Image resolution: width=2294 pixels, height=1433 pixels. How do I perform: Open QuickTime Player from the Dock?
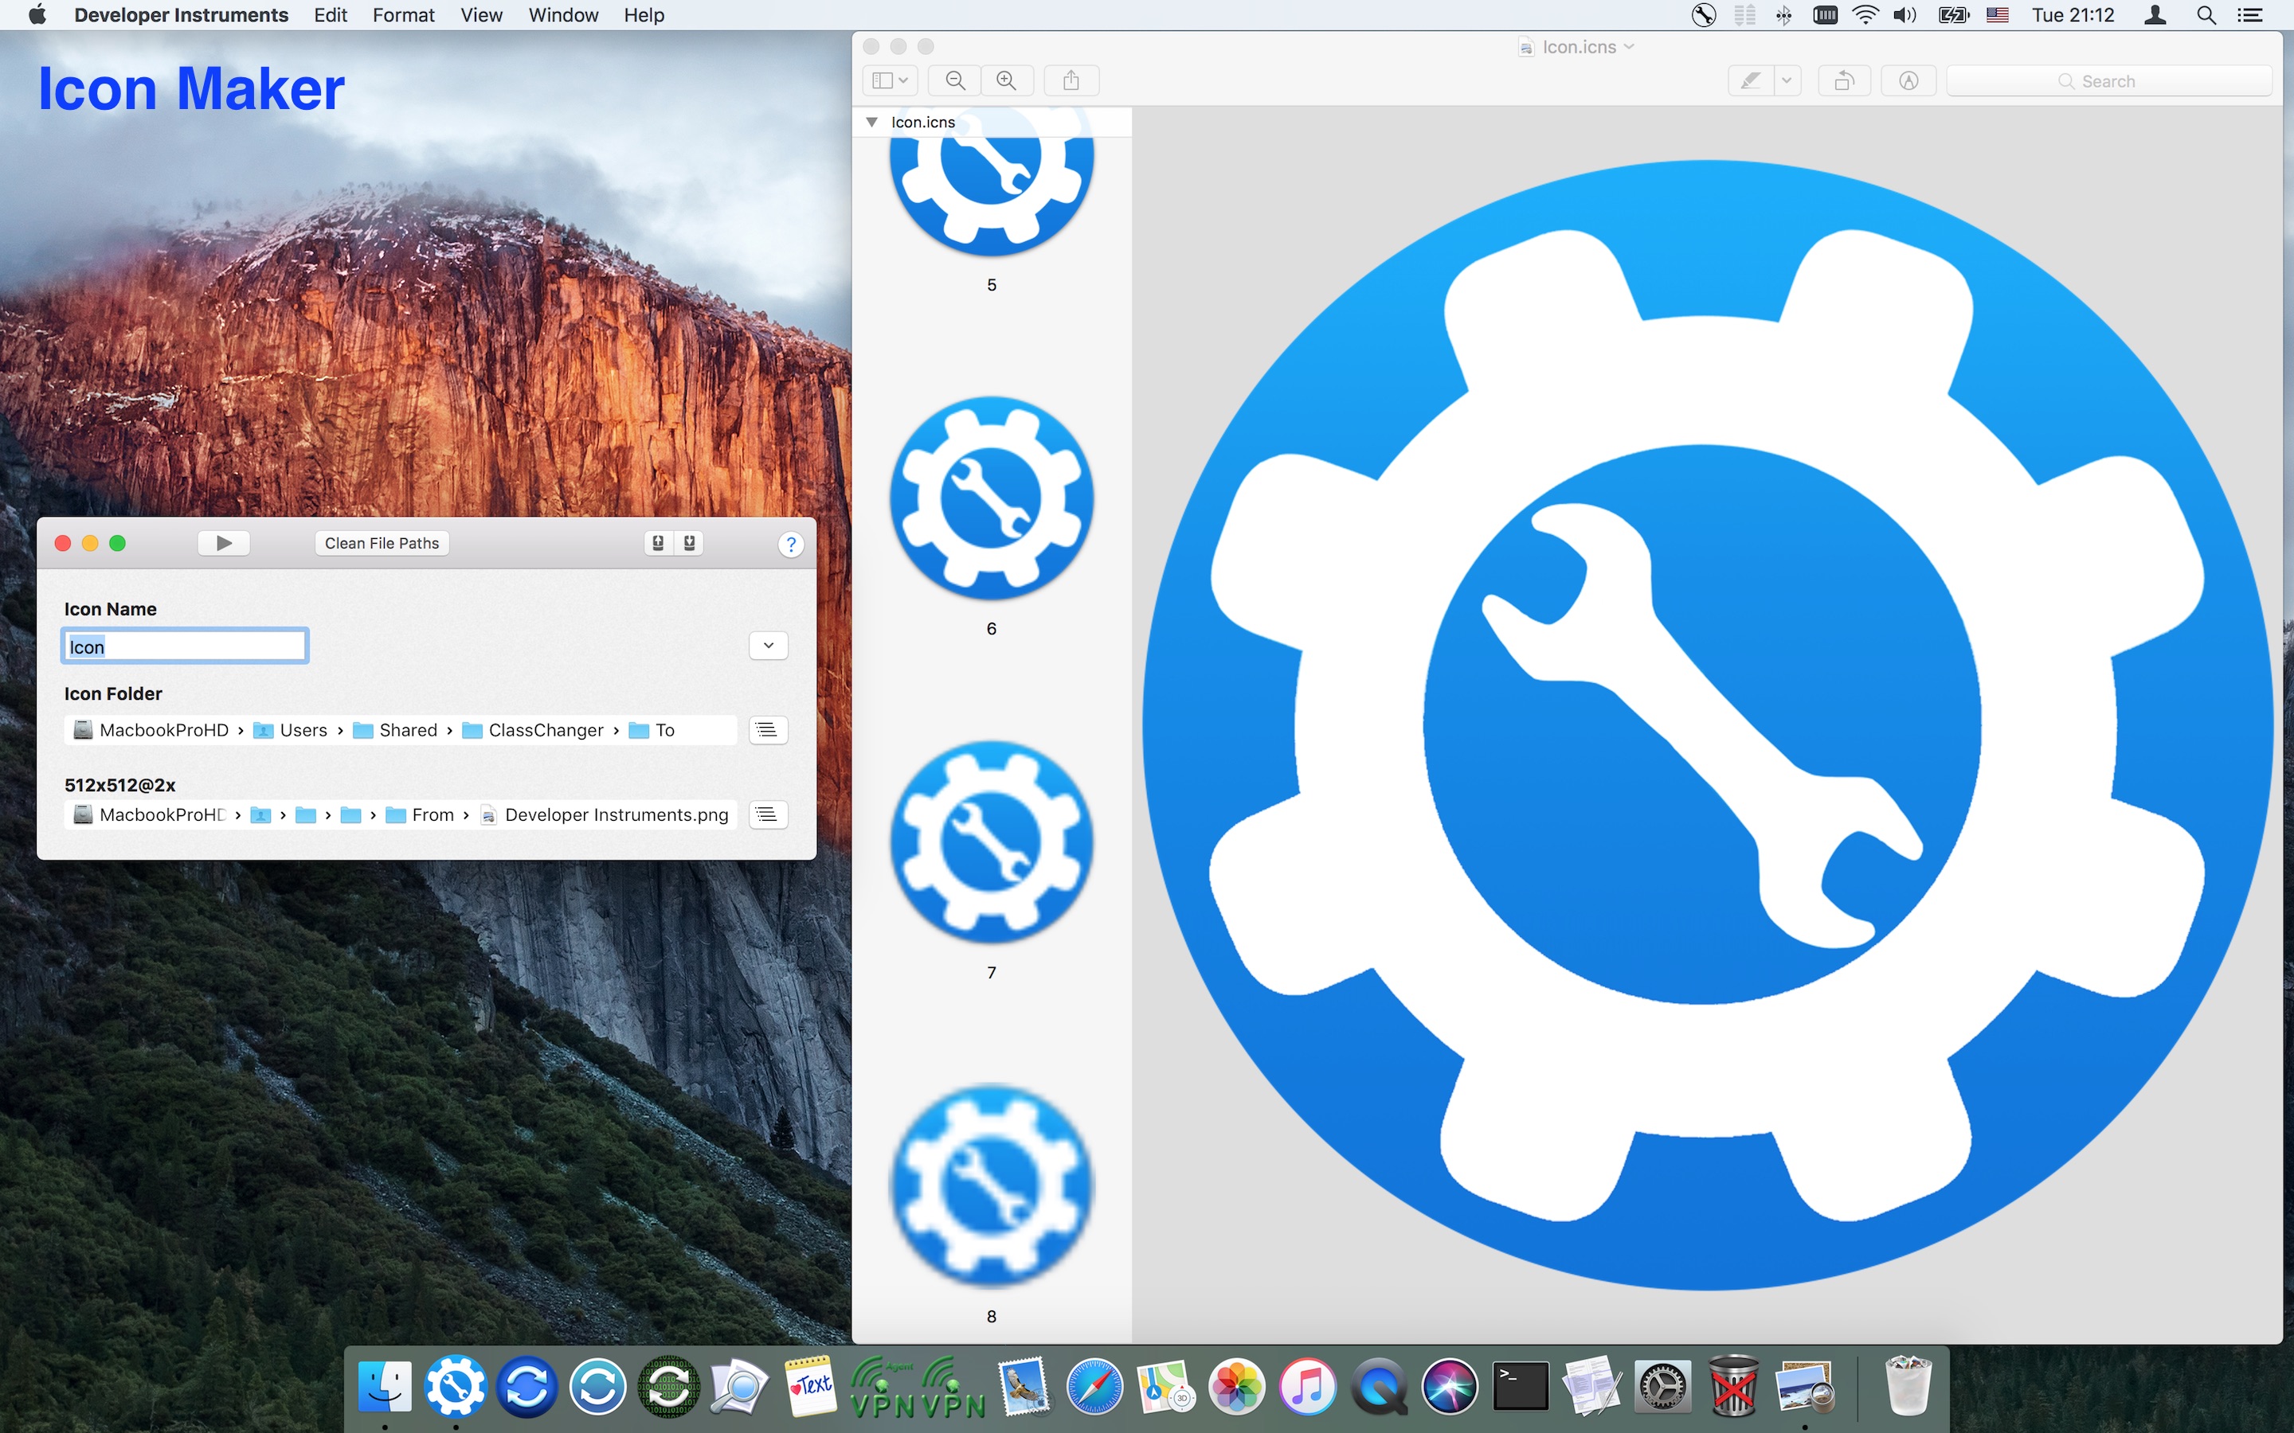pos(1380,1387)
